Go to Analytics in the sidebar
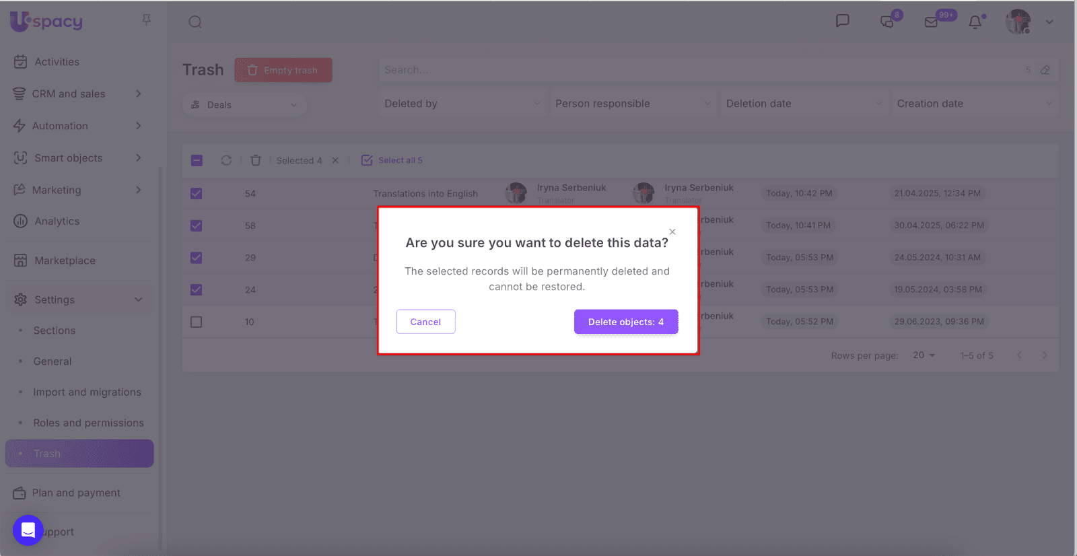1077x556 pixels. click(57, 221)
